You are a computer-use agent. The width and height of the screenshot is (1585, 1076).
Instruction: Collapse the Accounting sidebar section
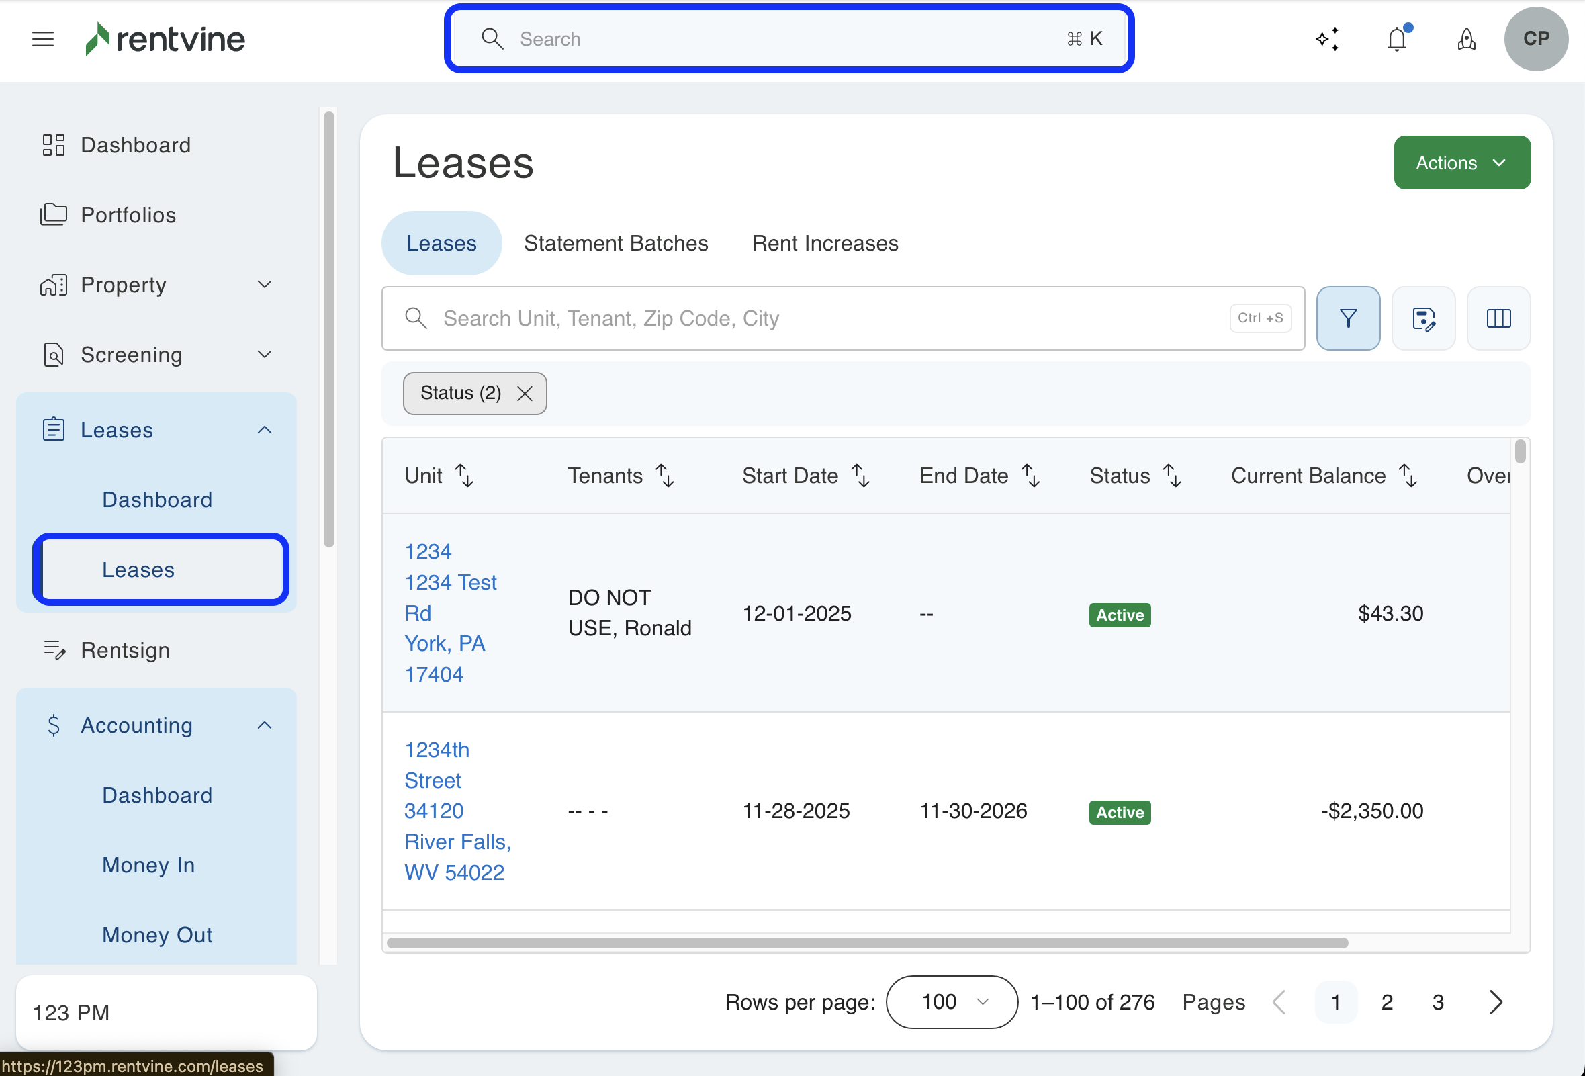(x=264, y=725)
